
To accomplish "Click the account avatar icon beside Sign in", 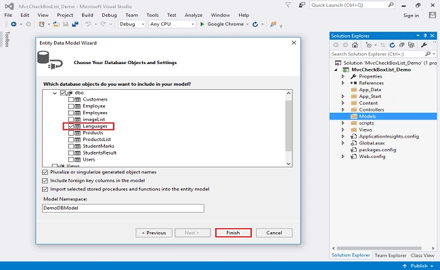I will (433, 15).
